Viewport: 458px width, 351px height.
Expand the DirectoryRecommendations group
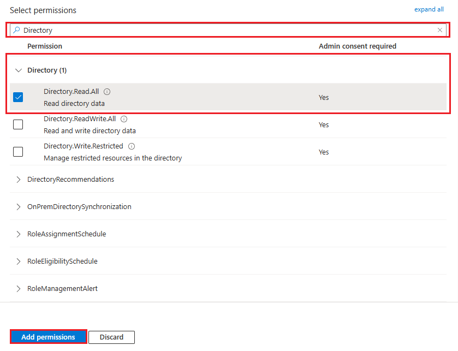19,180
